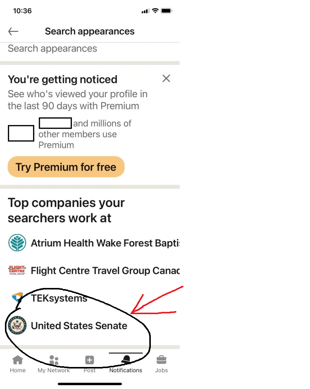Open the TEKsystems company entry
Viewport: 310px width, 389px height.
(x=59, y=298)
